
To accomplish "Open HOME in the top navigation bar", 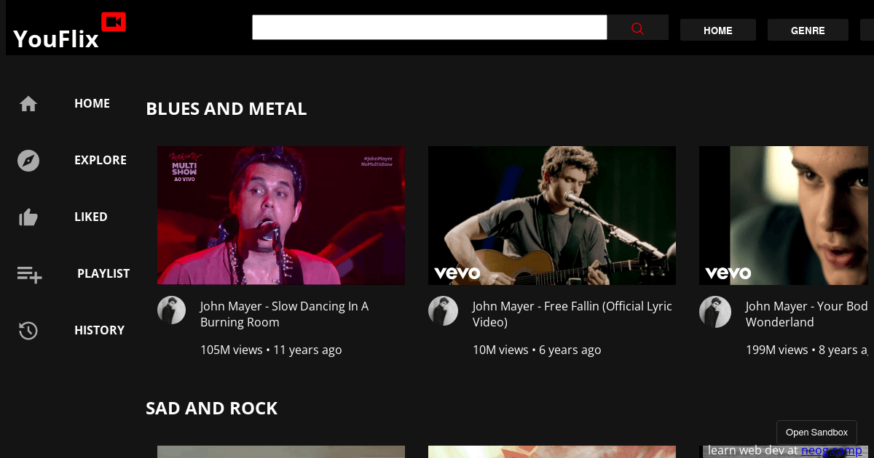I will click(x=717, y=31).
